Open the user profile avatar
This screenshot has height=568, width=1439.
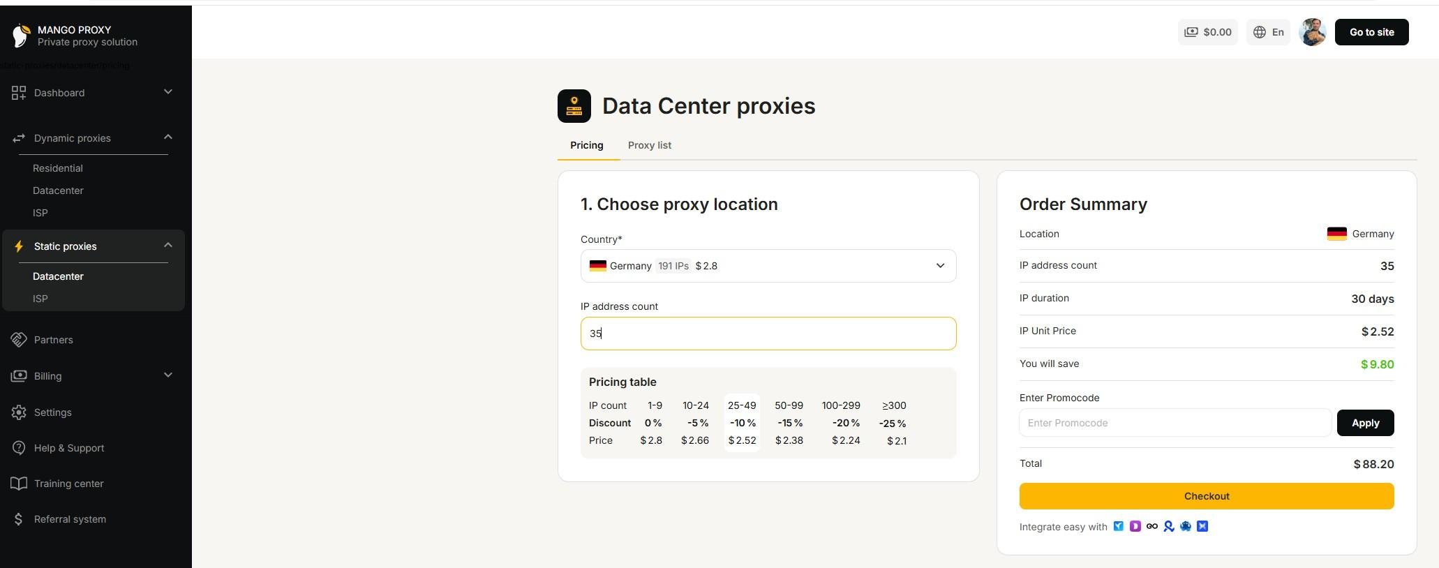[x=1312, y=32]
